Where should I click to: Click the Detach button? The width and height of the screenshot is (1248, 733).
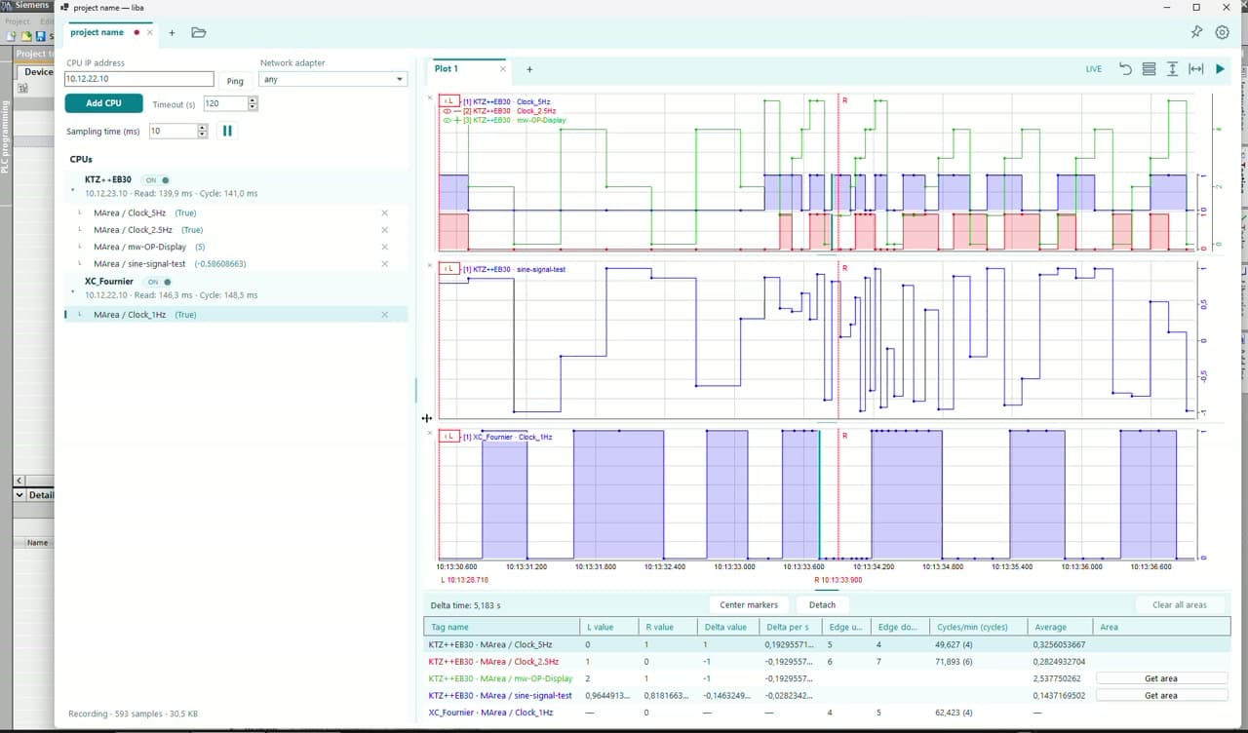coord(822,604)
